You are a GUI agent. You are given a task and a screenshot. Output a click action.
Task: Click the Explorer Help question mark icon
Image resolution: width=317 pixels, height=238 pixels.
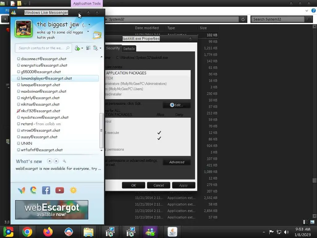314,11
